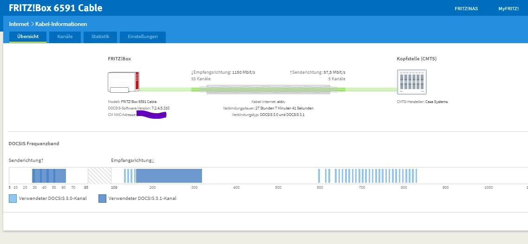528x244 pixels.
Task: Open the Übersicht tab
Action: (x=28, y=37)
